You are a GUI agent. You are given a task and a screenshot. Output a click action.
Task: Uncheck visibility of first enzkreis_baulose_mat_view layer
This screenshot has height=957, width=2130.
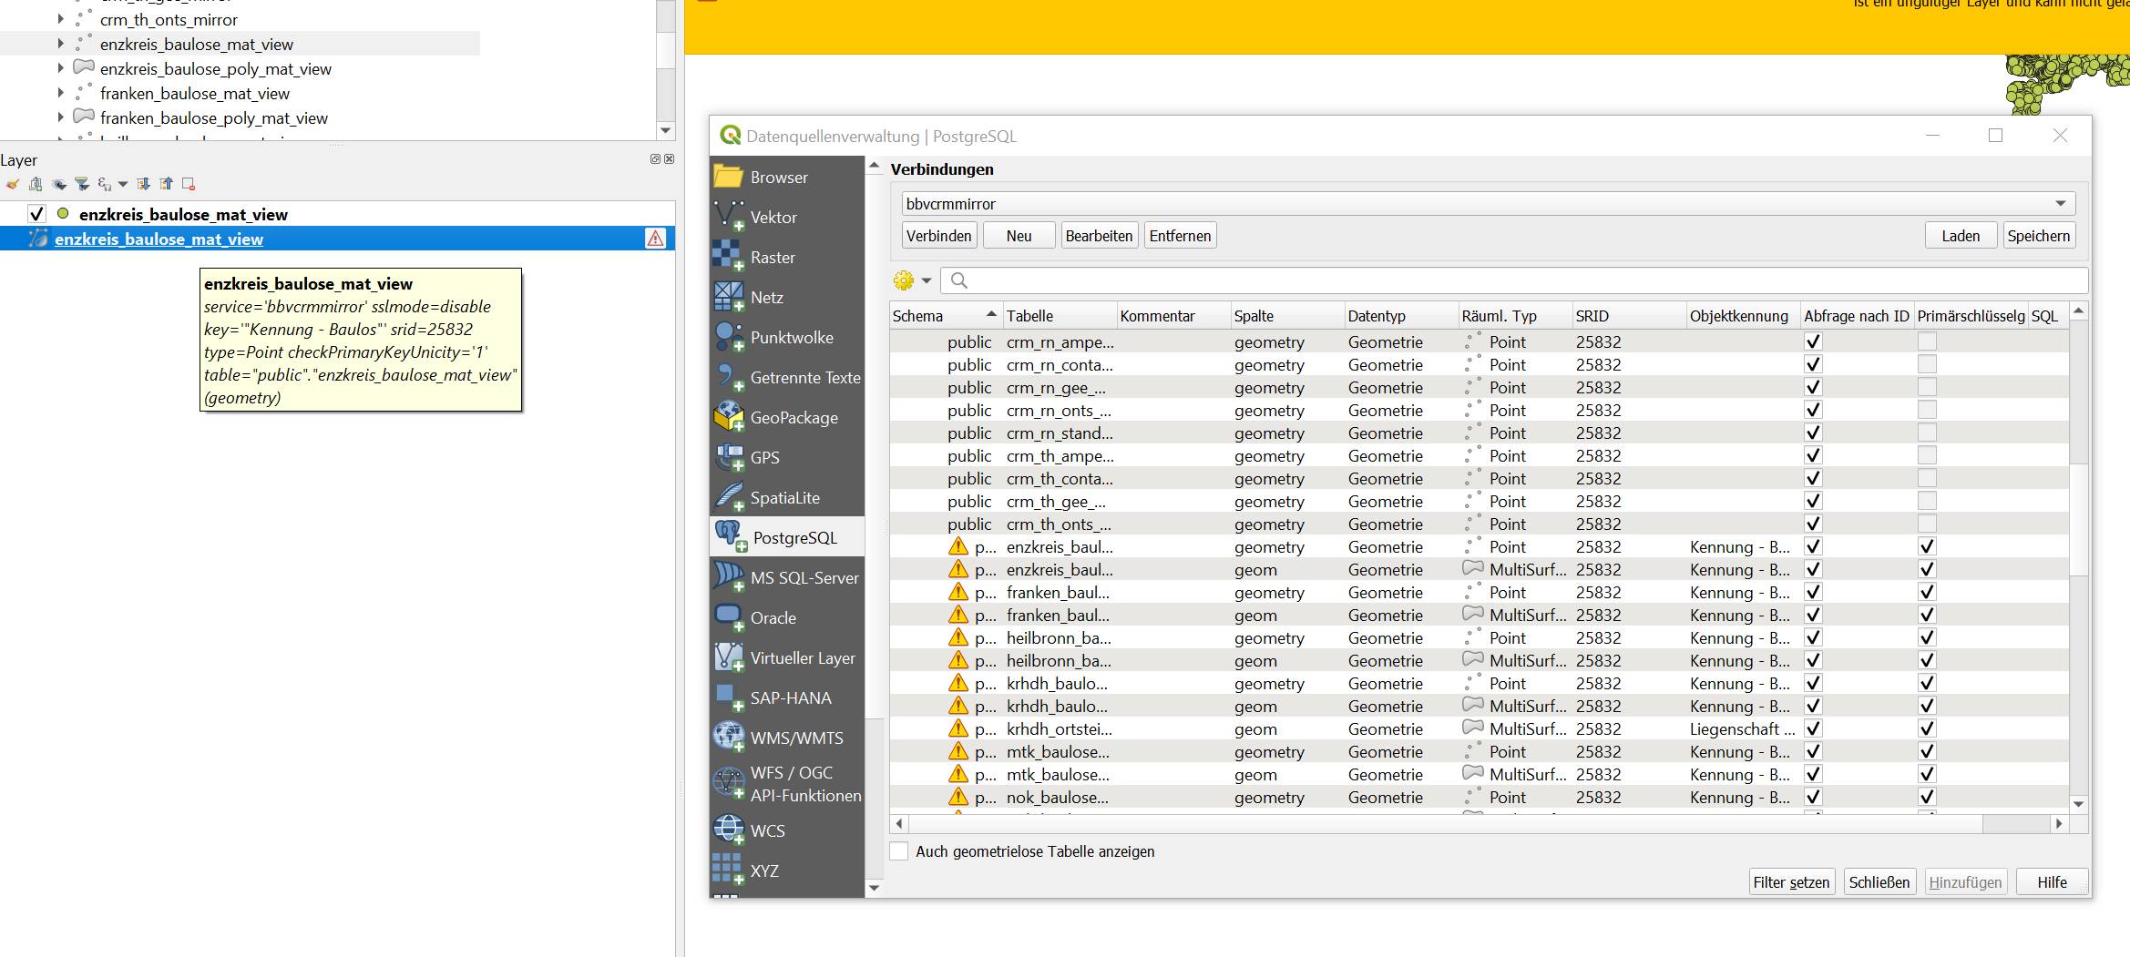[36, 214]
